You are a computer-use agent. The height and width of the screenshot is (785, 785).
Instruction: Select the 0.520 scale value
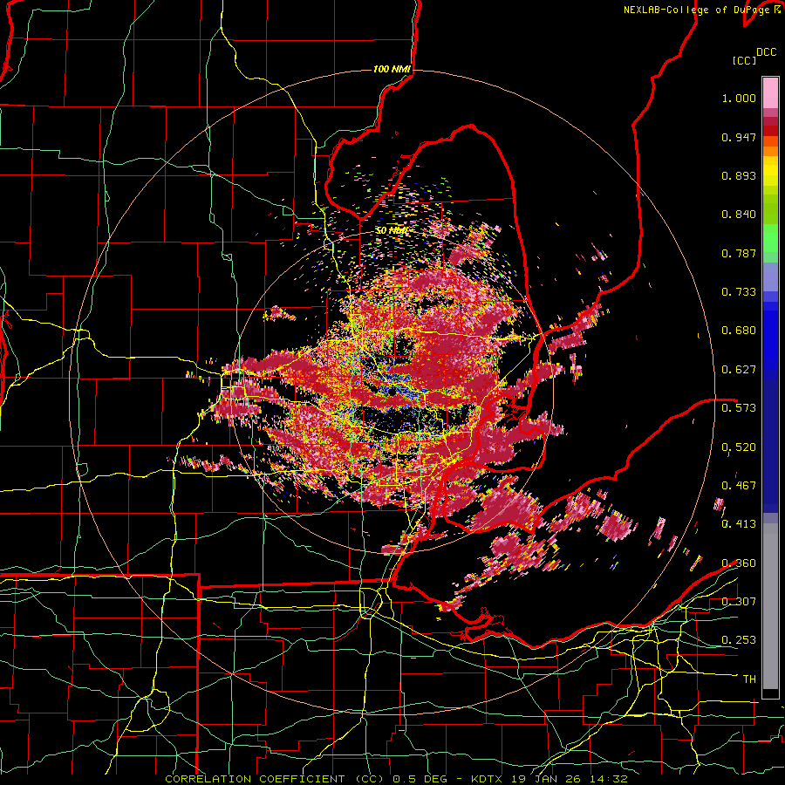coord(739,447)
